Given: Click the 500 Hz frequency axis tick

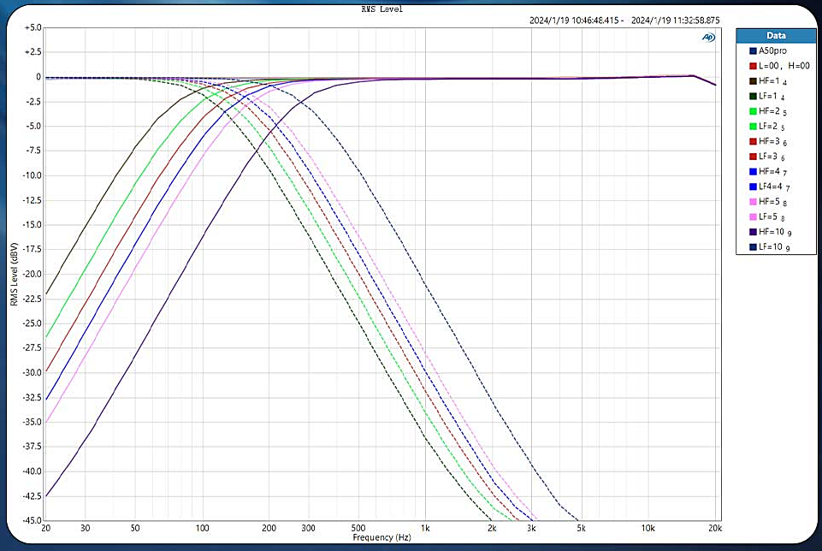Looking at the screenshot, I should coord(358,529).
